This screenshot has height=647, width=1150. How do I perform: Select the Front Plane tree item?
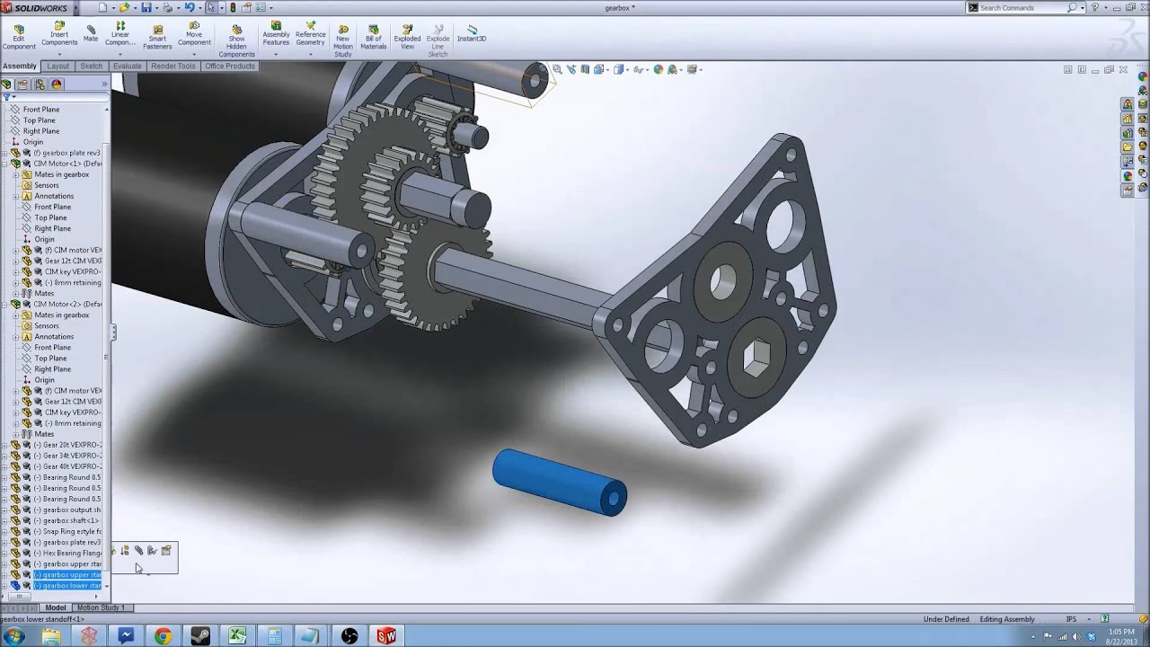pos(41,109)
